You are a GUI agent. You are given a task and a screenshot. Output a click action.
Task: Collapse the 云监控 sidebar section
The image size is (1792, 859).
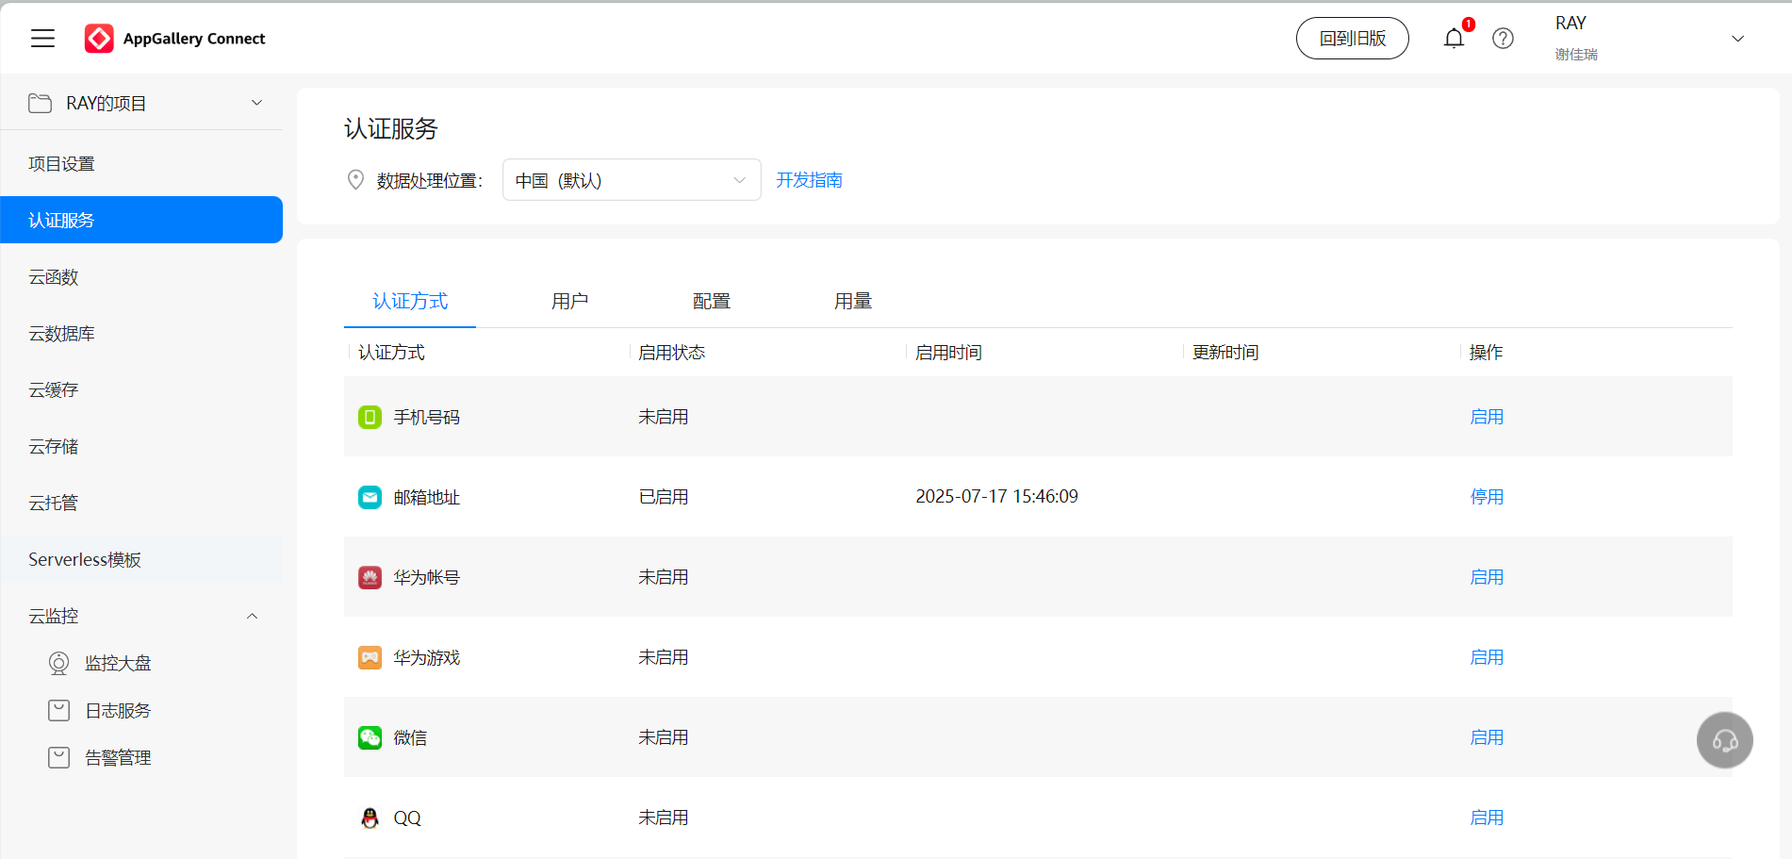(252, 616)
